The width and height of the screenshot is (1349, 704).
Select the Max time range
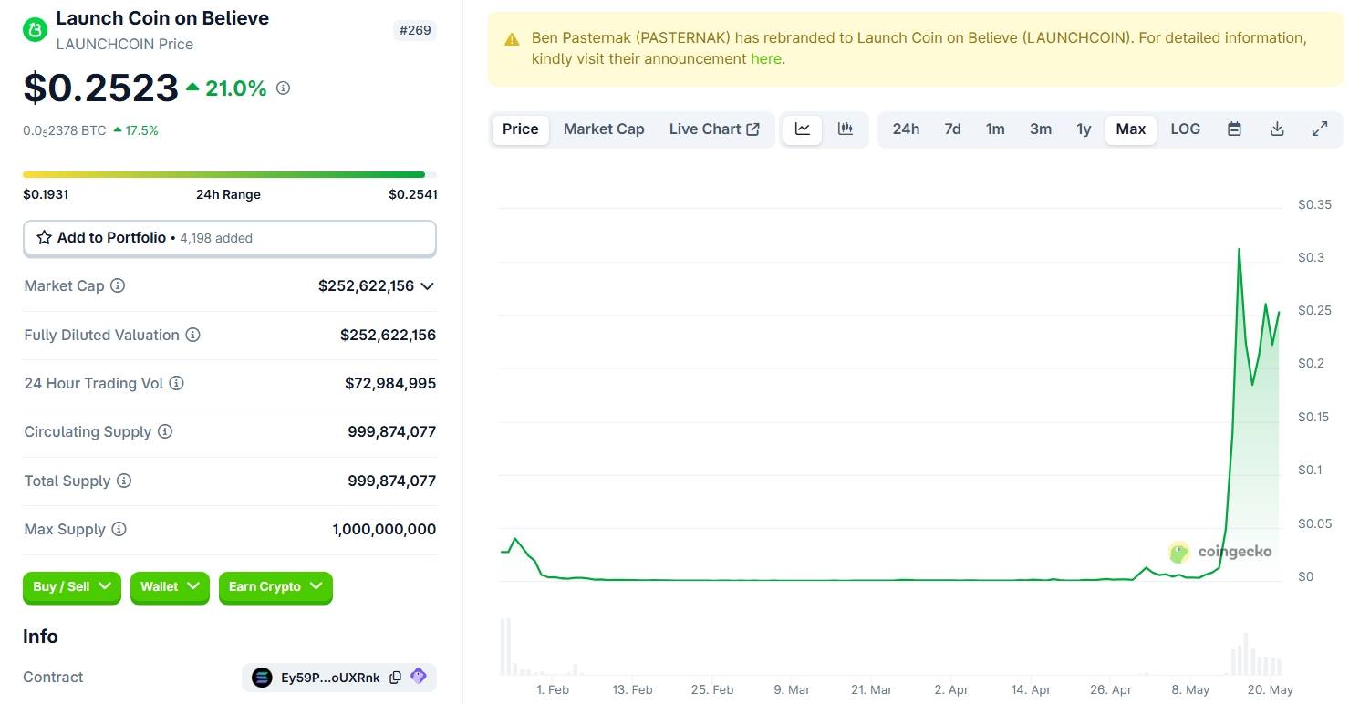coord(1131,129)
